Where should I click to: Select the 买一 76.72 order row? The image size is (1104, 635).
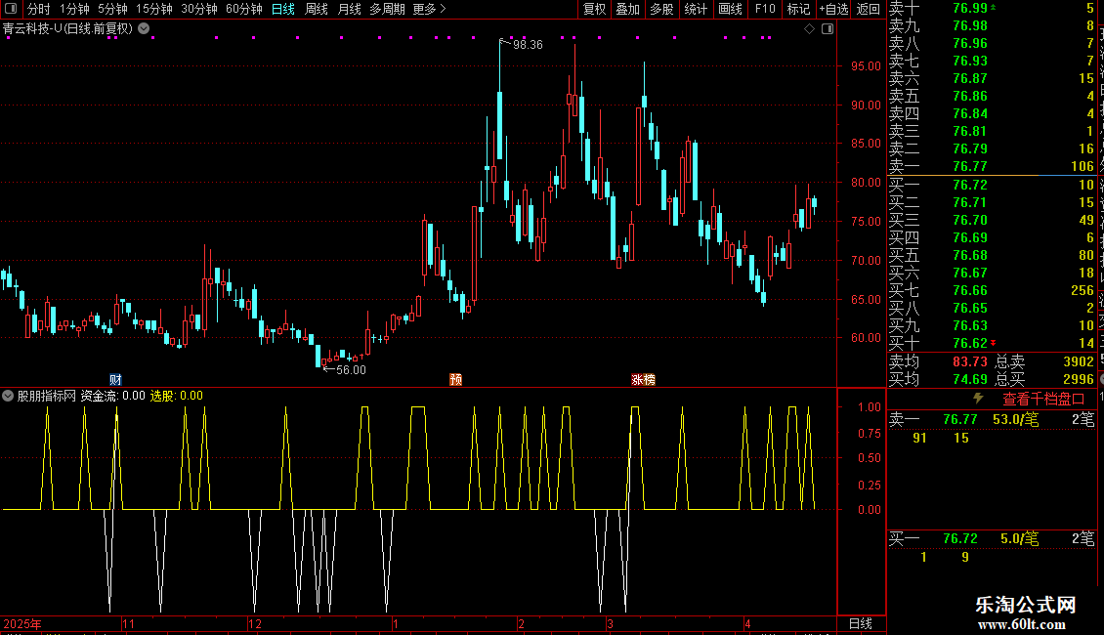[x=992, y=185]
